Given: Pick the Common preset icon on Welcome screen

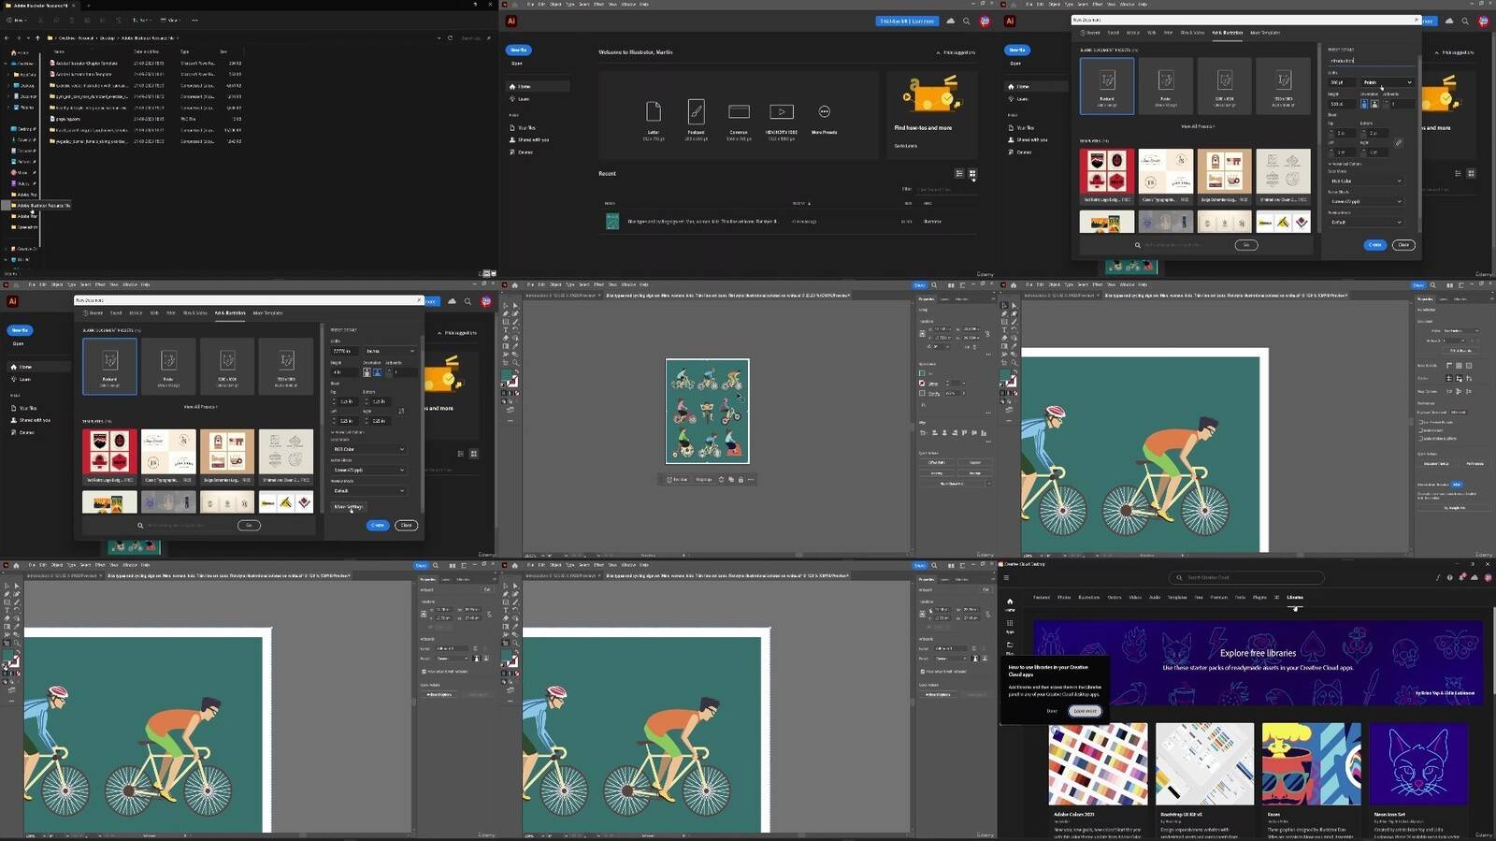Looking at the screenshot, I should point(739,111).
